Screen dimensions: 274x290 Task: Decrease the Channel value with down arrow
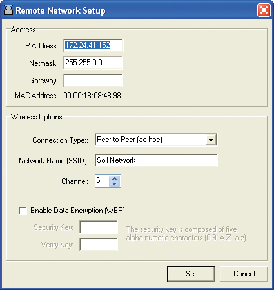tap(114, 184)
